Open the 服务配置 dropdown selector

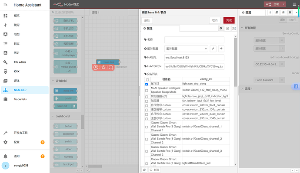186,49
